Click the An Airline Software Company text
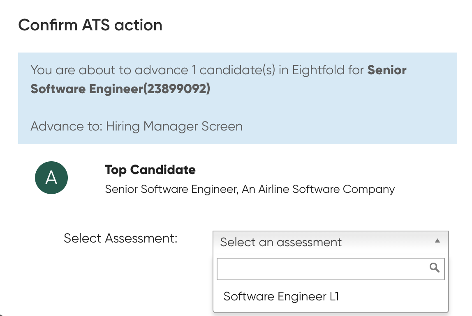Viewport: 472px width, 316px height. coord(318,189)
